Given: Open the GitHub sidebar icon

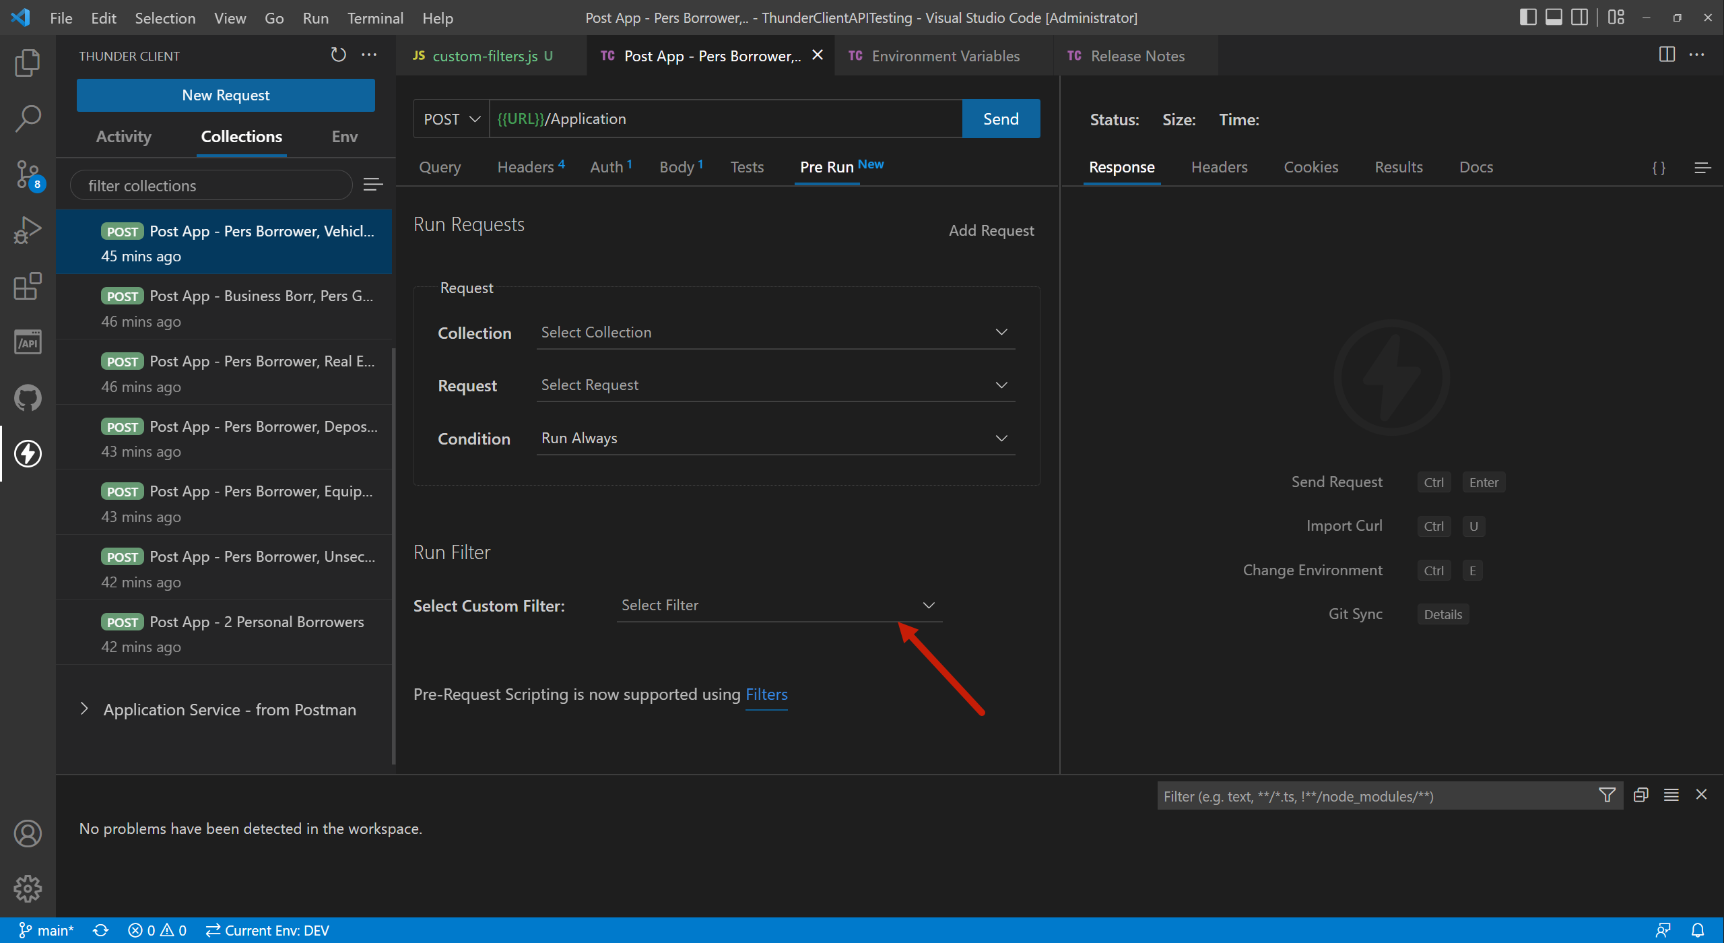Looking at the screenshot, I should tap(28, 397).
